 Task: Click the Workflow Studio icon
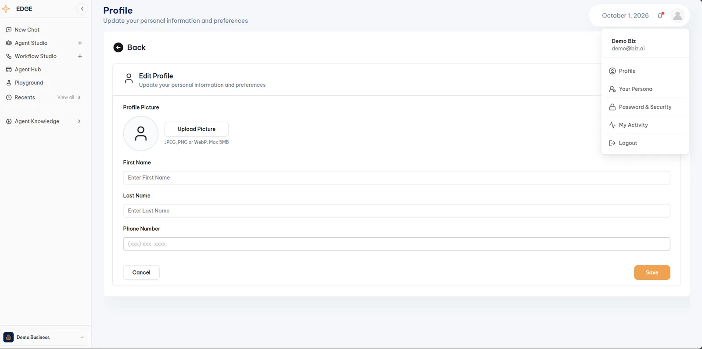point(9,56)
